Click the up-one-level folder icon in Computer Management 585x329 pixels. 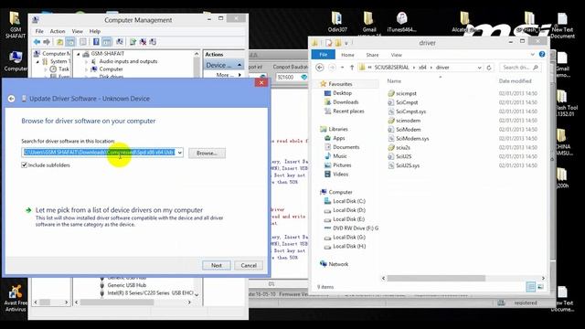pyautogui.click(x=59, y=42)
